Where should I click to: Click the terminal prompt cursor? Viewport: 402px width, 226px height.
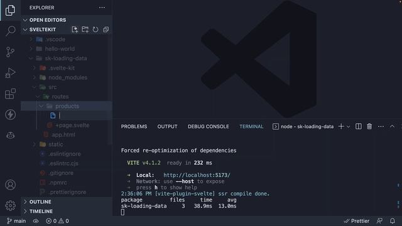coord(123,212)
